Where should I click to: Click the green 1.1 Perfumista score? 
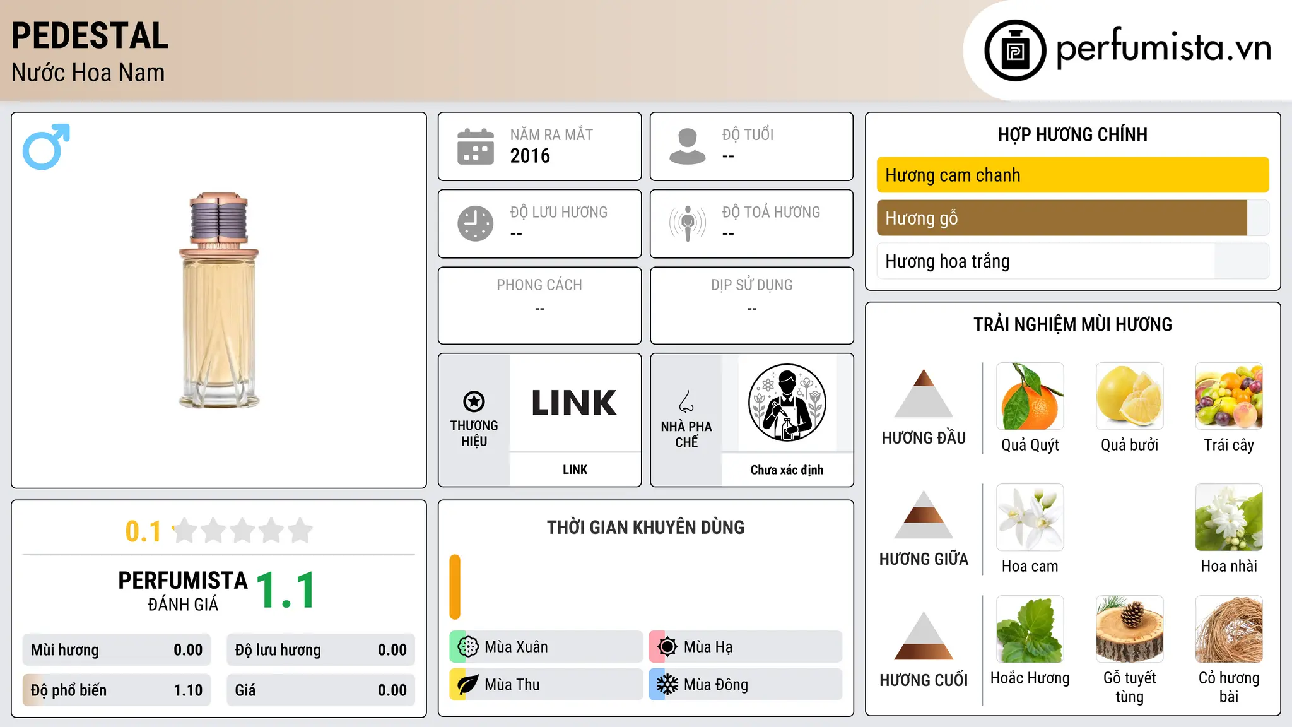point(285,590)
